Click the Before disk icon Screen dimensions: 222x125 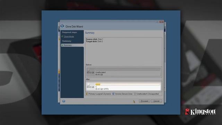pos(88,70)
